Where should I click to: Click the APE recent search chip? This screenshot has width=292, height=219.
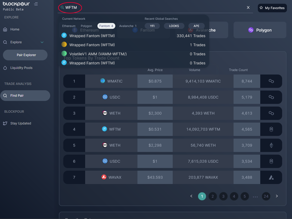pyautogui.click(x=196, y=26)
